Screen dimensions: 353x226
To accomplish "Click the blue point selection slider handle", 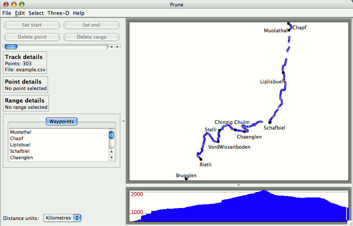I will [x=11, y=47].
